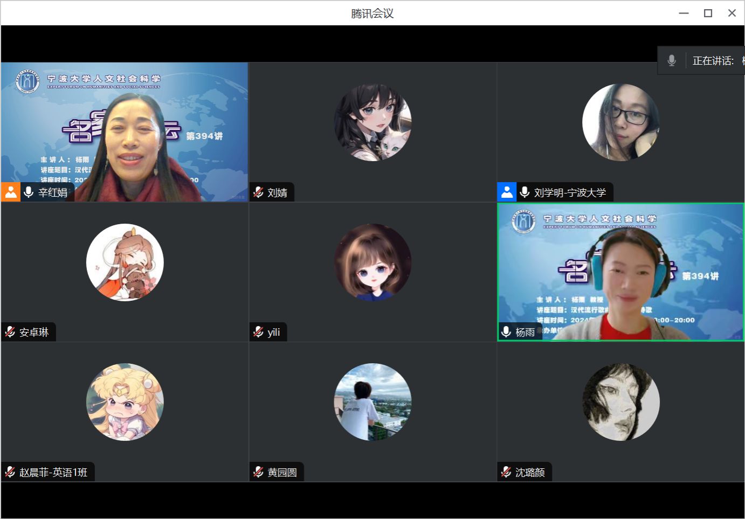Maximize the 腾讯会议 window
The width and height of the screenshot is (745, 519).
(x=708, y=13)
